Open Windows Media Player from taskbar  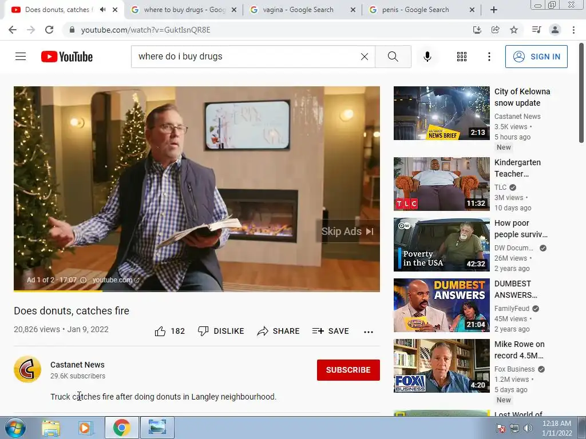[85, 428]
